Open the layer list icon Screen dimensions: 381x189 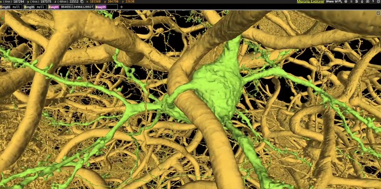coord(351,2)
